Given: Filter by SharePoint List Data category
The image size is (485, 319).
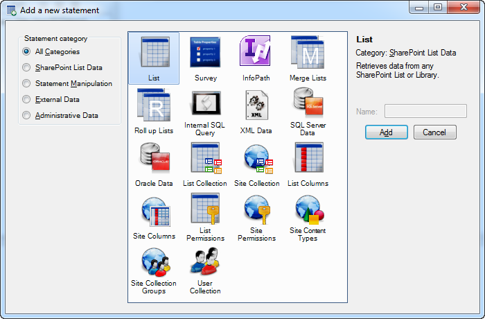Looking at the screenshot, I should 26,67.
